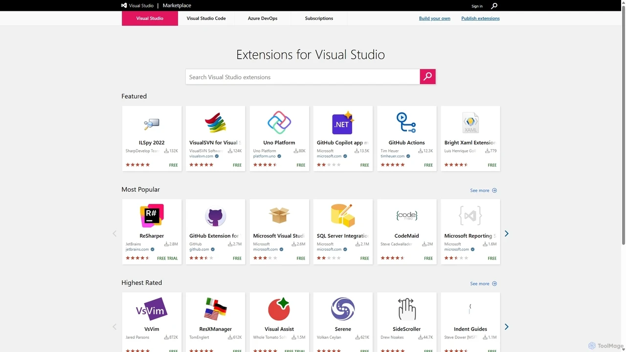Click the Serene title
626x352 pixels.
[343, 329]
